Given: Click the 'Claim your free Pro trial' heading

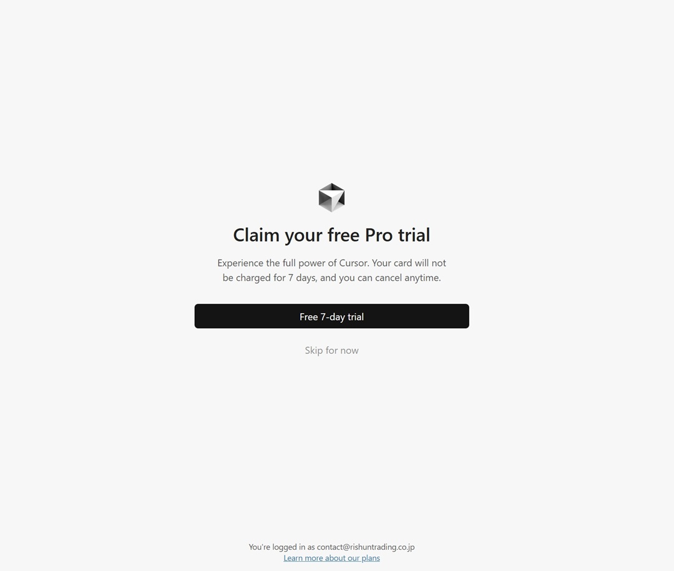Looking at the screenshot, I should pyautogui.click(x=331, y=235).
